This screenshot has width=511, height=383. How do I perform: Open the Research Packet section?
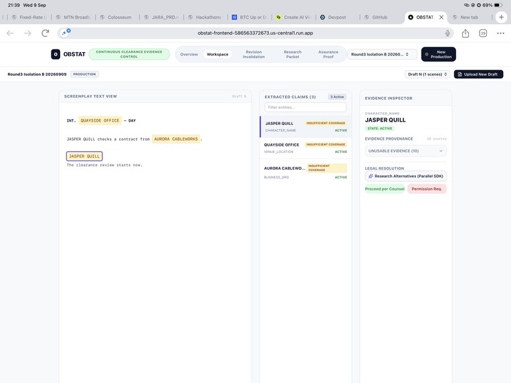pyautogui.click(x=292, y=54)
